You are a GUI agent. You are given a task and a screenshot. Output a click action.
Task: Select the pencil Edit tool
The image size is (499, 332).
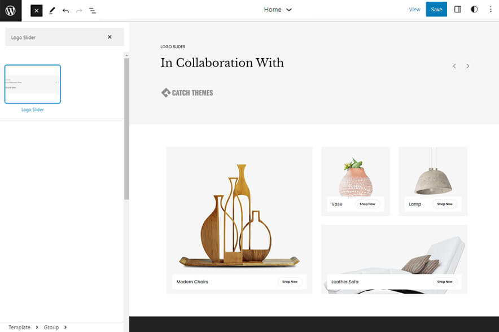tap(52, 10)
